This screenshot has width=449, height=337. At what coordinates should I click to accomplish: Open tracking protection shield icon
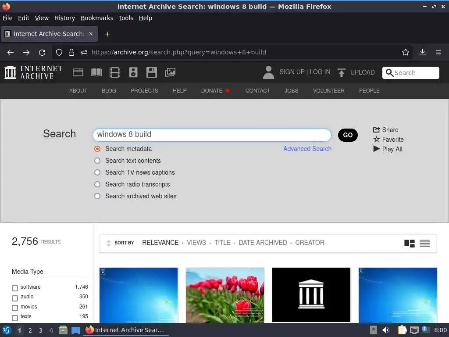(x=59, y=52)
